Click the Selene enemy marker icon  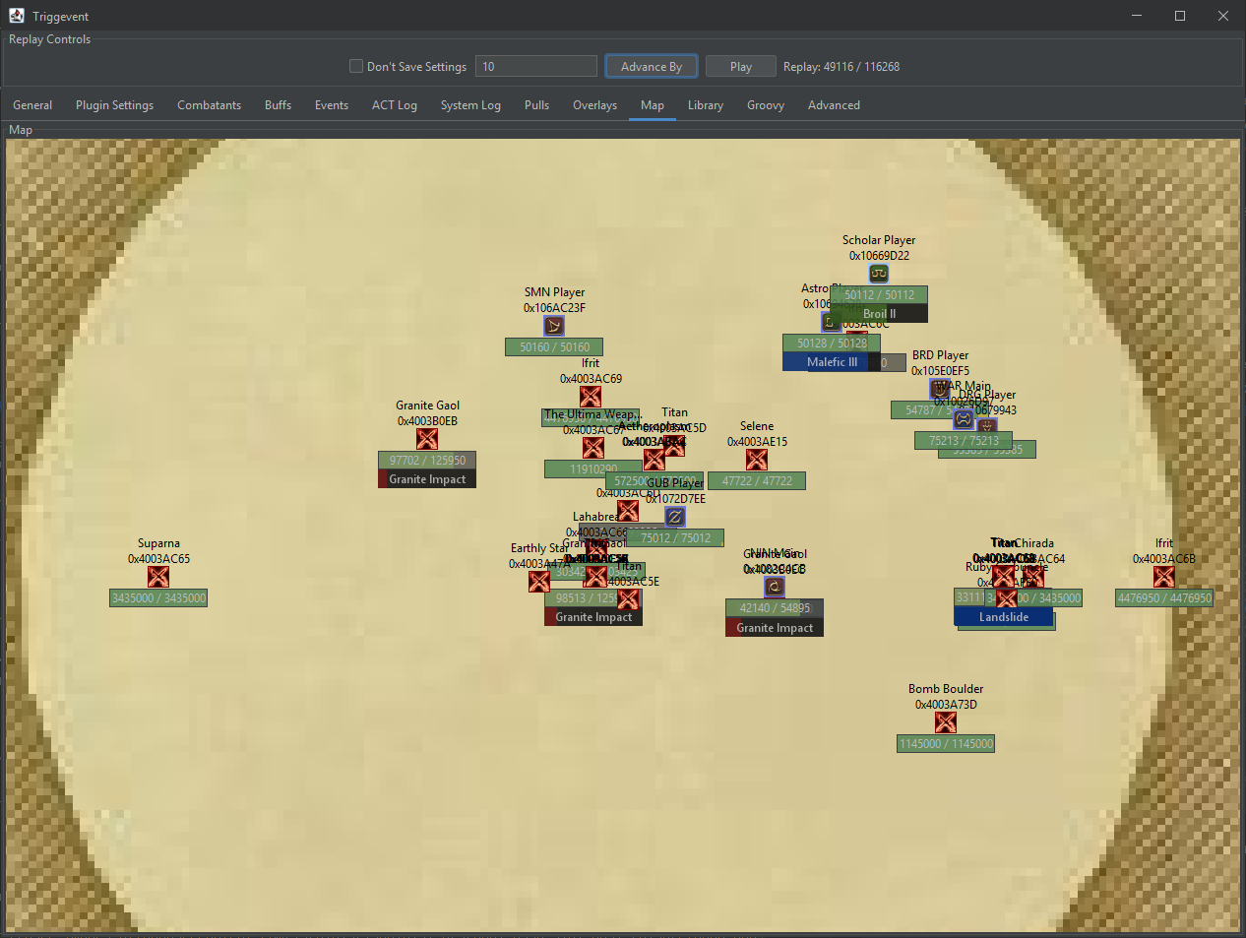point(757,460)
